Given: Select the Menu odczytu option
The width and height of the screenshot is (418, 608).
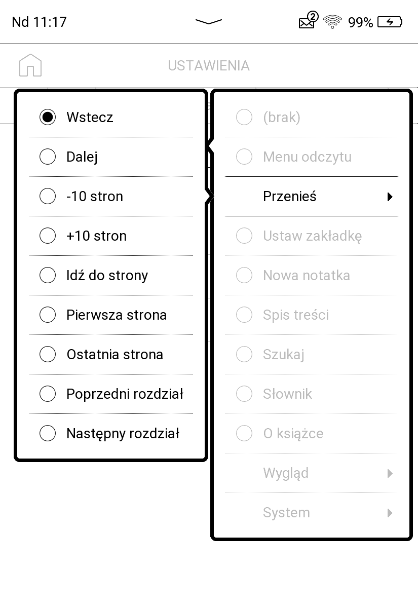Looking at the screenshot, I should coord(311,157).
